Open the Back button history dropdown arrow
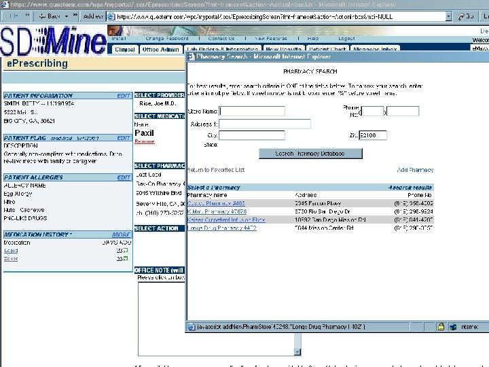This screenshot has width=489, height=367. click(x=67, y=16)
